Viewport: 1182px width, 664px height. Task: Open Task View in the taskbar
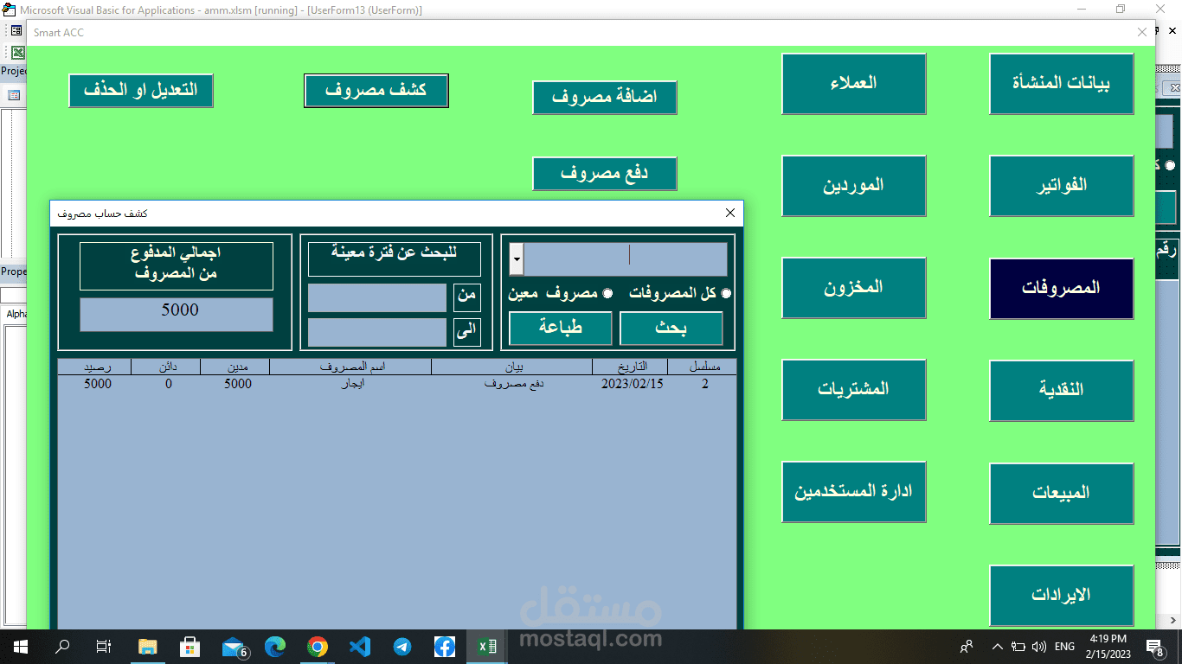point(104,647)
